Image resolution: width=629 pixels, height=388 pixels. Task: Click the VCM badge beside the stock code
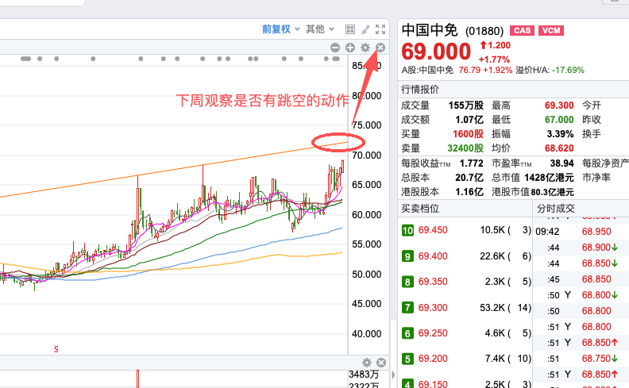click(x=551, y=30)
